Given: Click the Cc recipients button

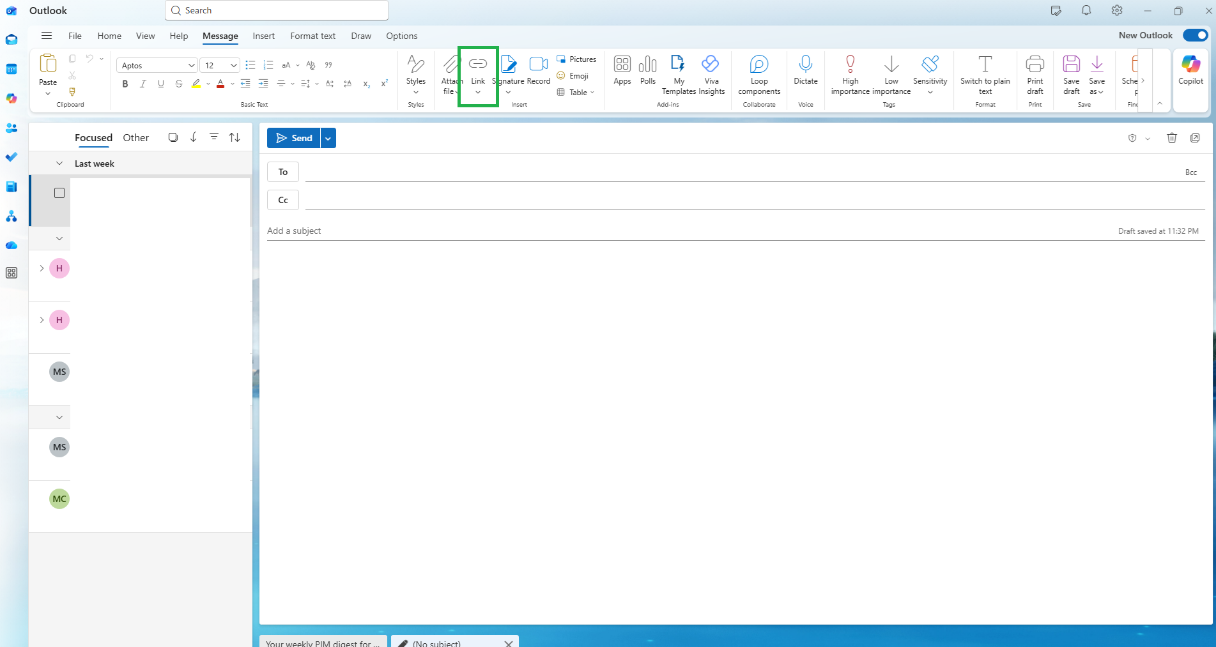Looking at the screenshot, I should 283,200.
